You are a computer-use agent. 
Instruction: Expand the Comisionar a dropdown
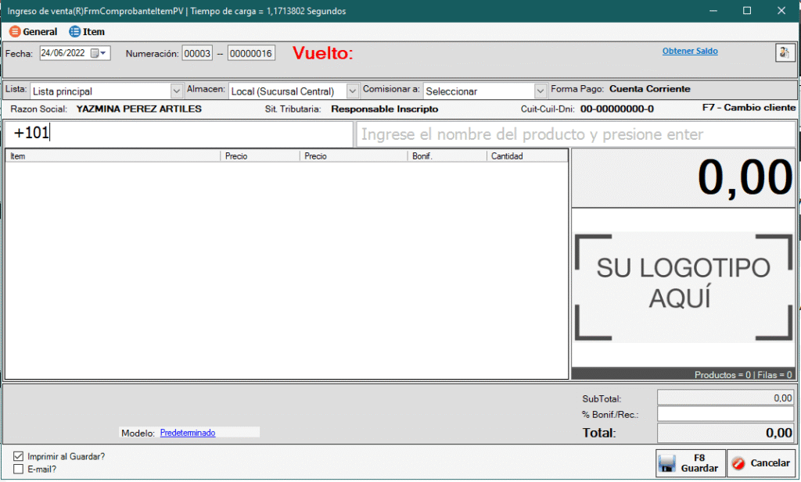tap(540, 91)
